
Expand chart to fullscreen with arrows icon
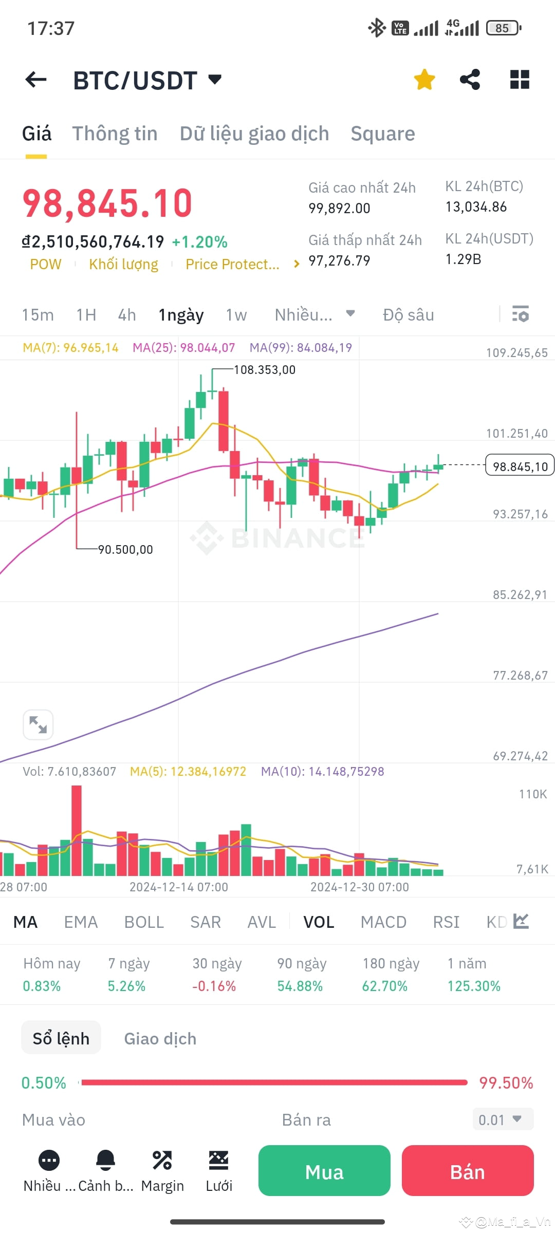[38, 724]
